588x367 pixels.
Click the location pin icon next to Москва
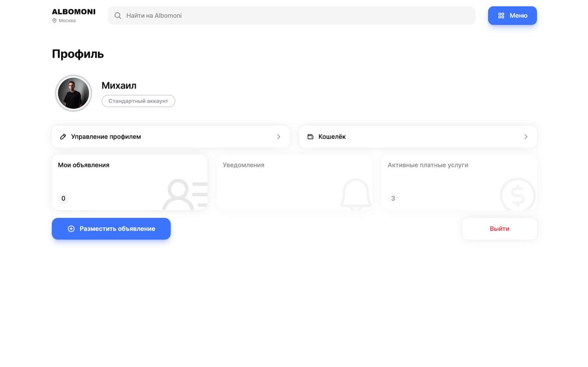point(54,21)
